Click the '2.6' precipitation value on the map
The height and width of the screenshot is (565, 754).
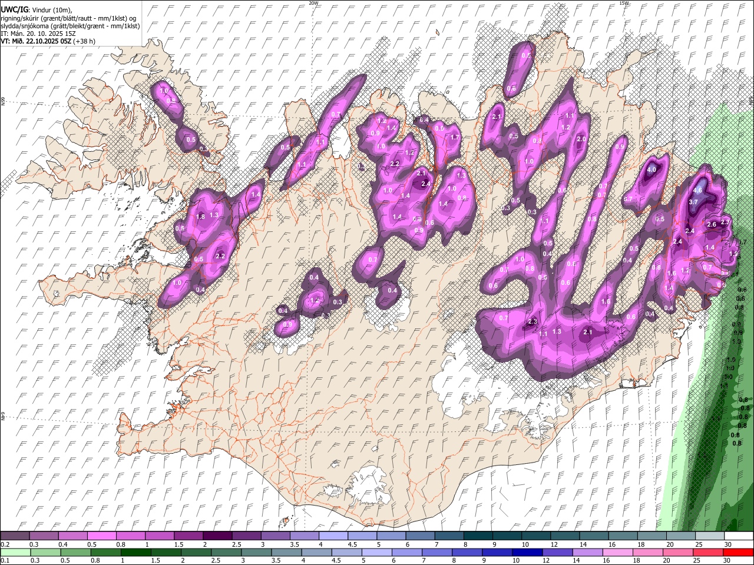coord(711,224)
